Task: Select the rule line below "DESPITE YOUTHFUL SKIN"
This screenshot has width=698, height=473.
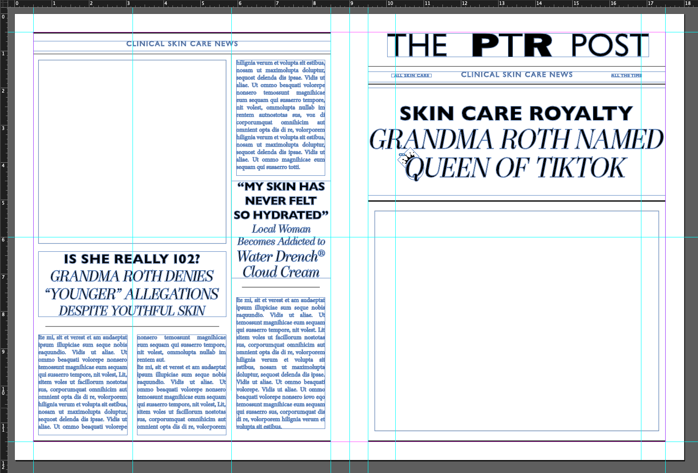Action: pos(132,326)
